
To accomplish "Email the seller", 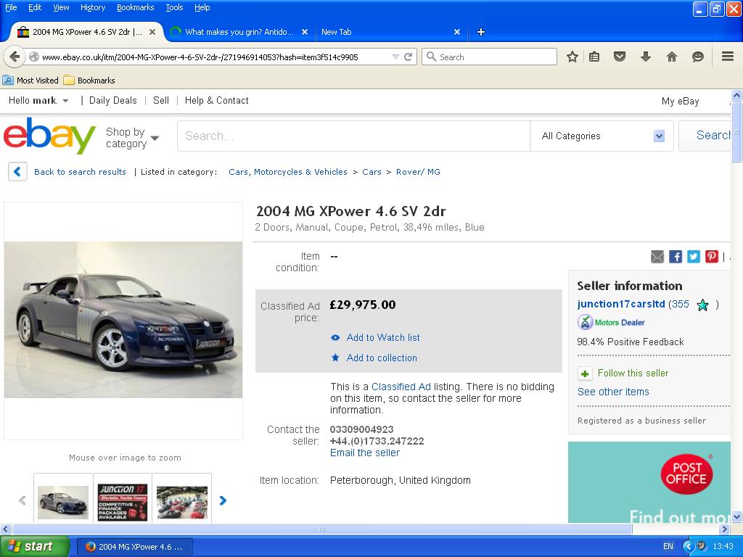I will coord(365,453).
